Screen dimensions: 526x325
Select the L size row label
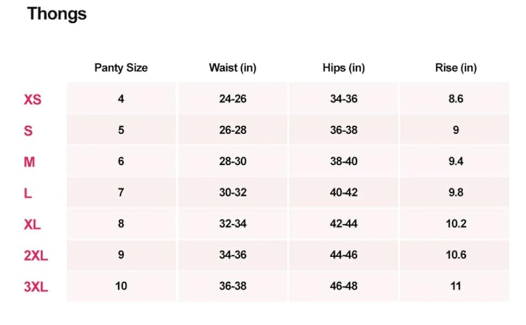pos(28,193)
